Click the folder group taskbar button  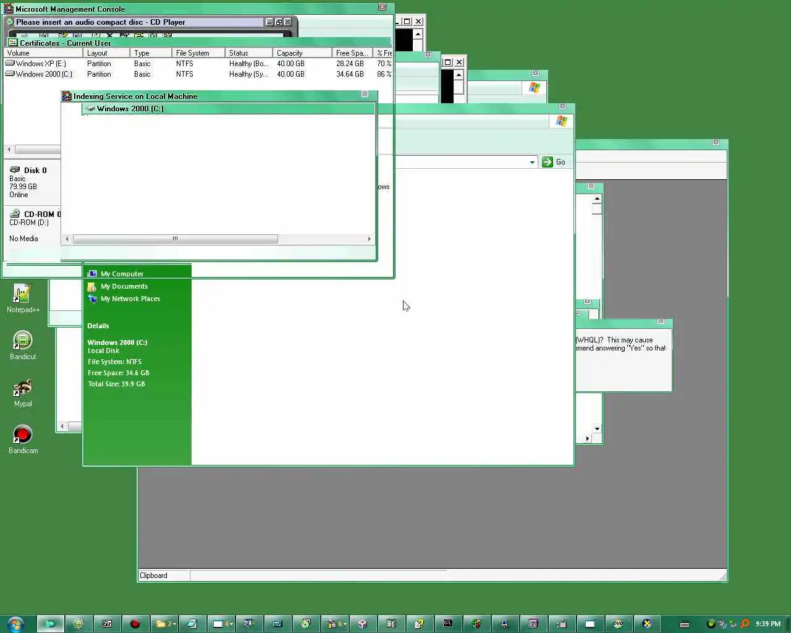[x=164, y=624]
